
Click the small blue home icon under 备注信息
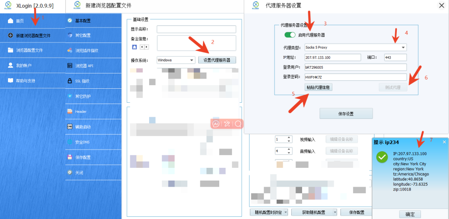pos(134,47)
